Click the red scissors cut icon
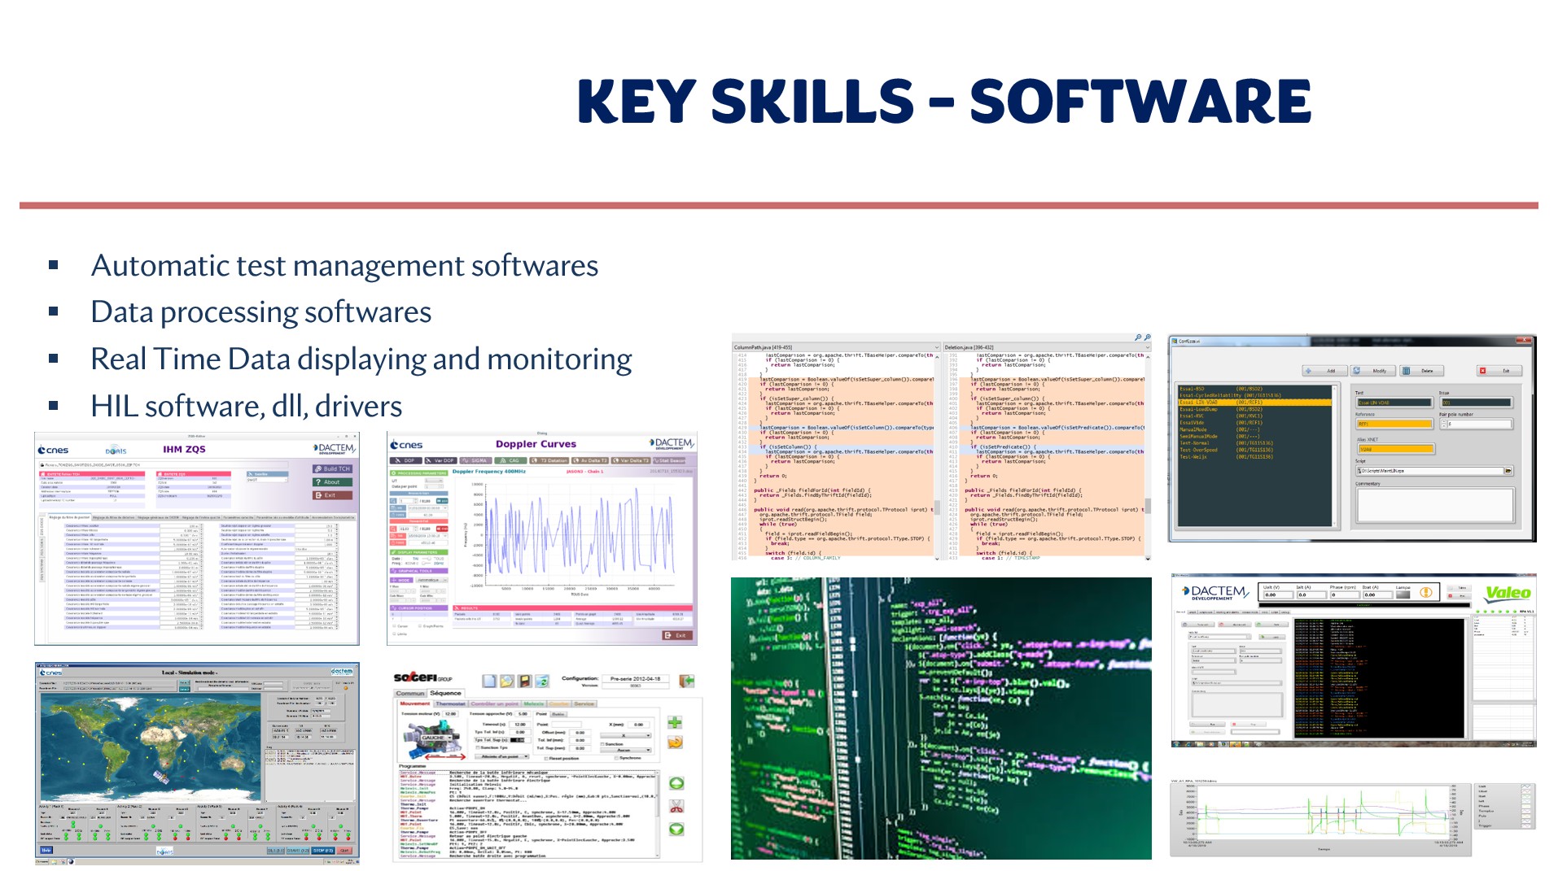Image resolution: width=1558 pixels, height=871 pixels. pyautogui.click(x=676, y=806)
